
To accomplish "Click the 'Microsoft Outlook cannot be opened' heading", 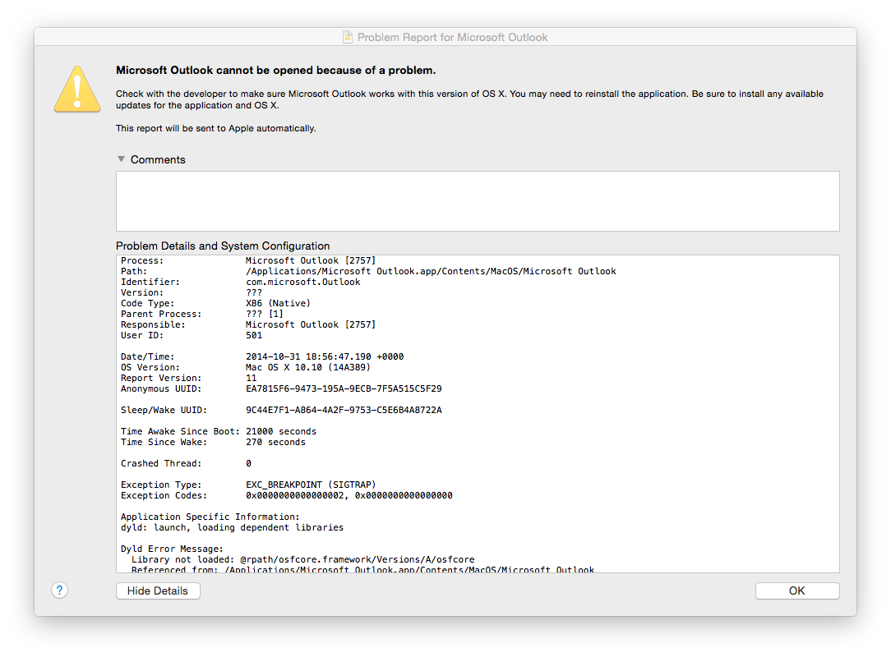I will point(275,71).
